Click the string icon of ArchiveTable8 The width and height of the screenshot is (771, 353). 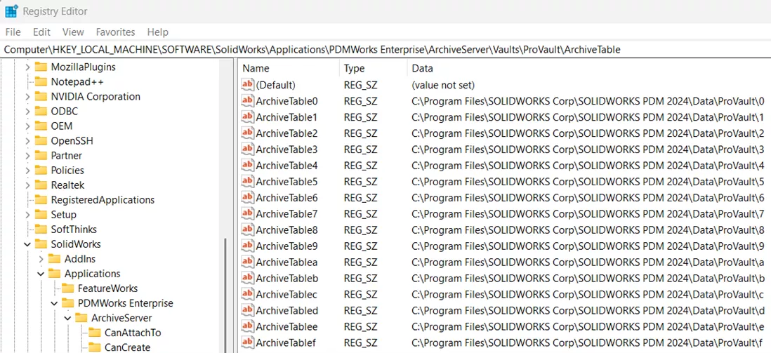(248, 229)
